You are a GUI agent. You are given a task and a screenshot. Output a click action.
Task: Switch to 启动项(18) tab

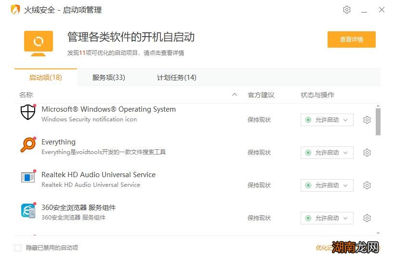tap(46, 78)
